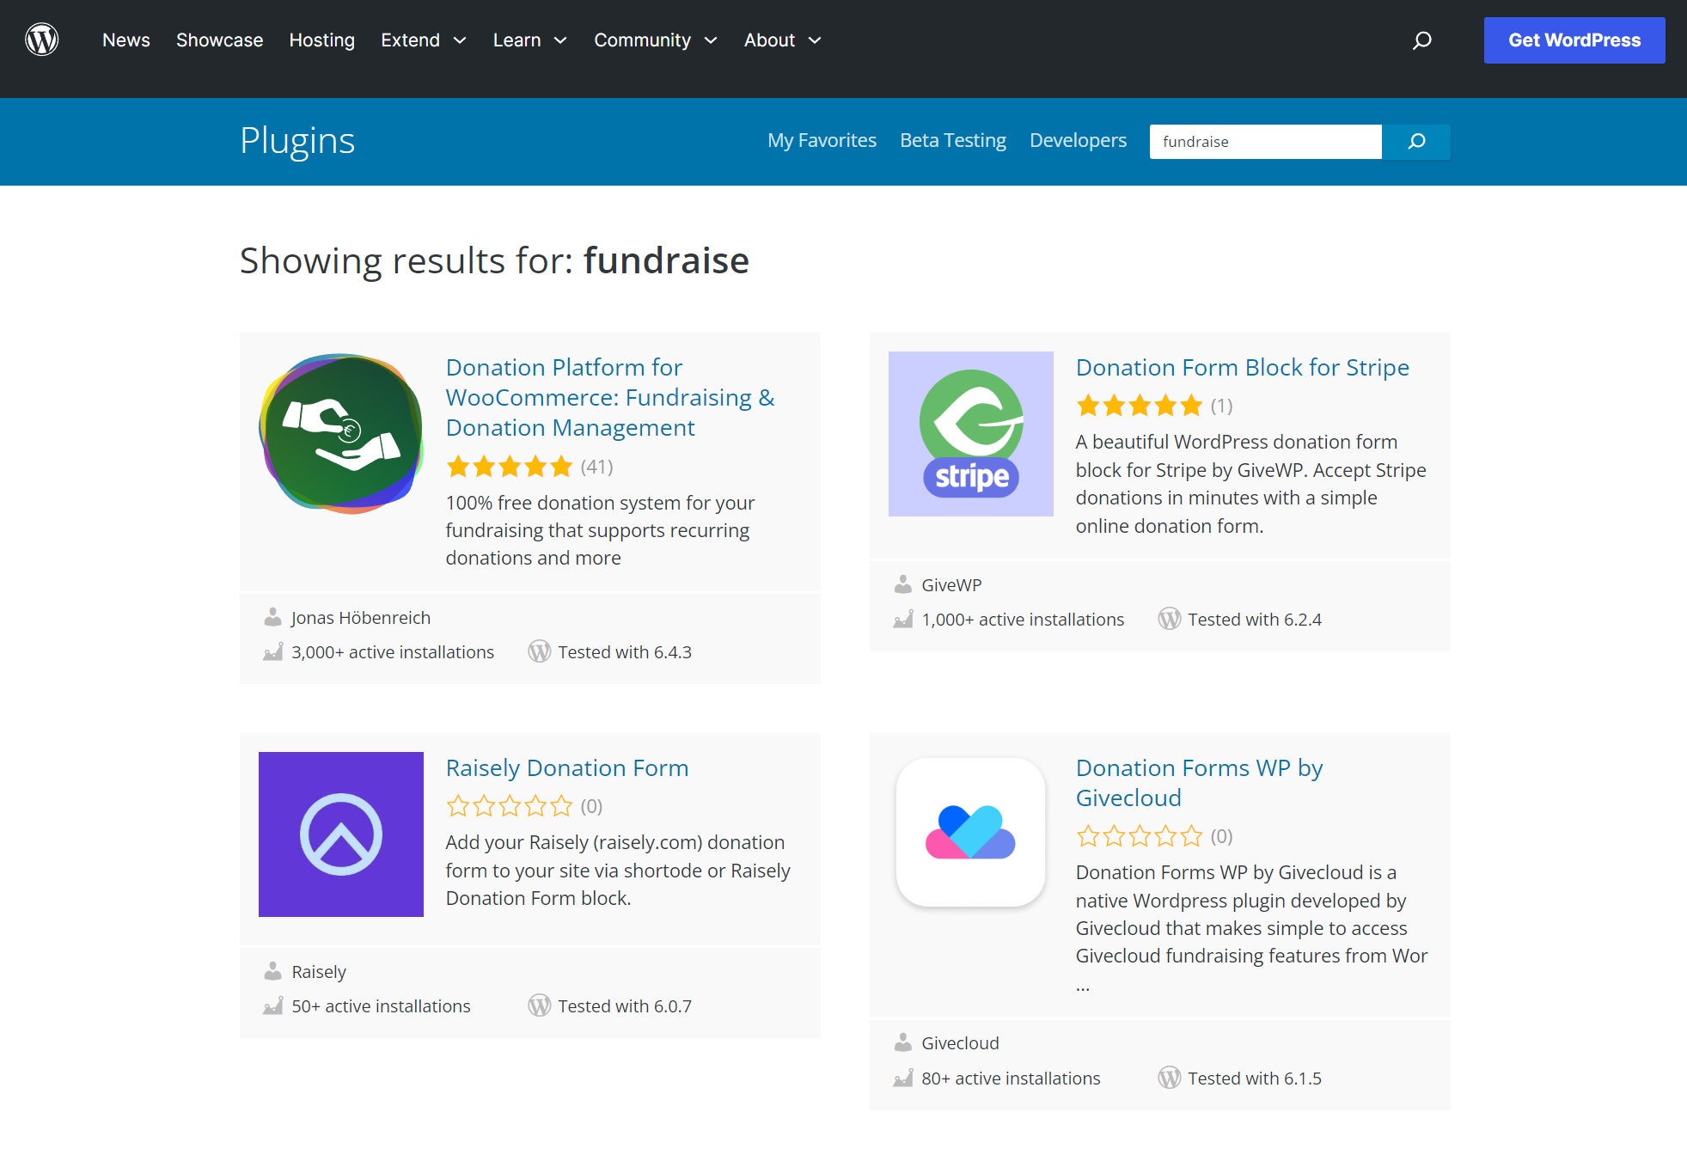Click the author name GiveWP
The image size is (1687, 1149).
pyautogui.click(x=951, y=584)
